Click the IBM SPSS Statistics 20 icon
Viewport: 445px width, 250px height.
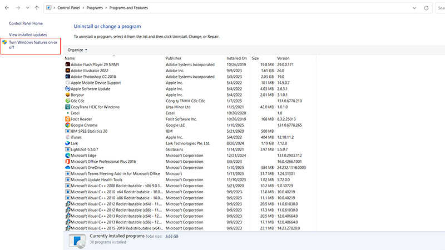tap(67, 131)
